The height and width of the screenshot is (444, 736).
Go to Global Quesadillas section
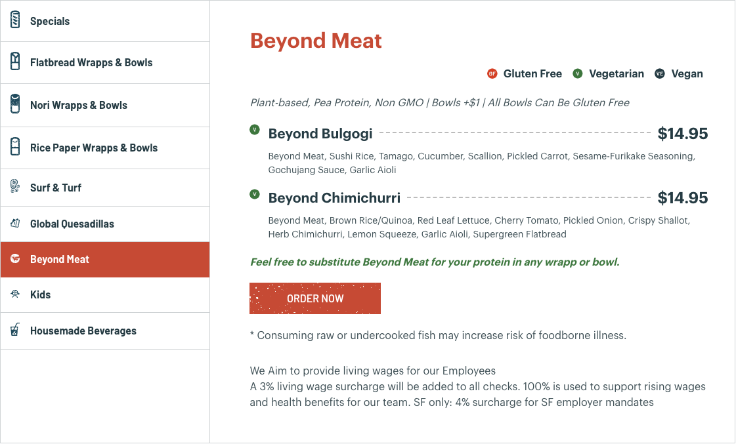[x=72, y=224]
